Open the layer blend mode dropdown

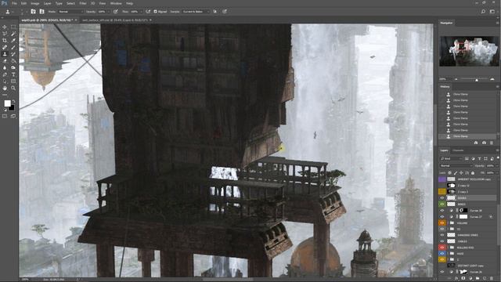pyautogui.click(x=456, y=166)
